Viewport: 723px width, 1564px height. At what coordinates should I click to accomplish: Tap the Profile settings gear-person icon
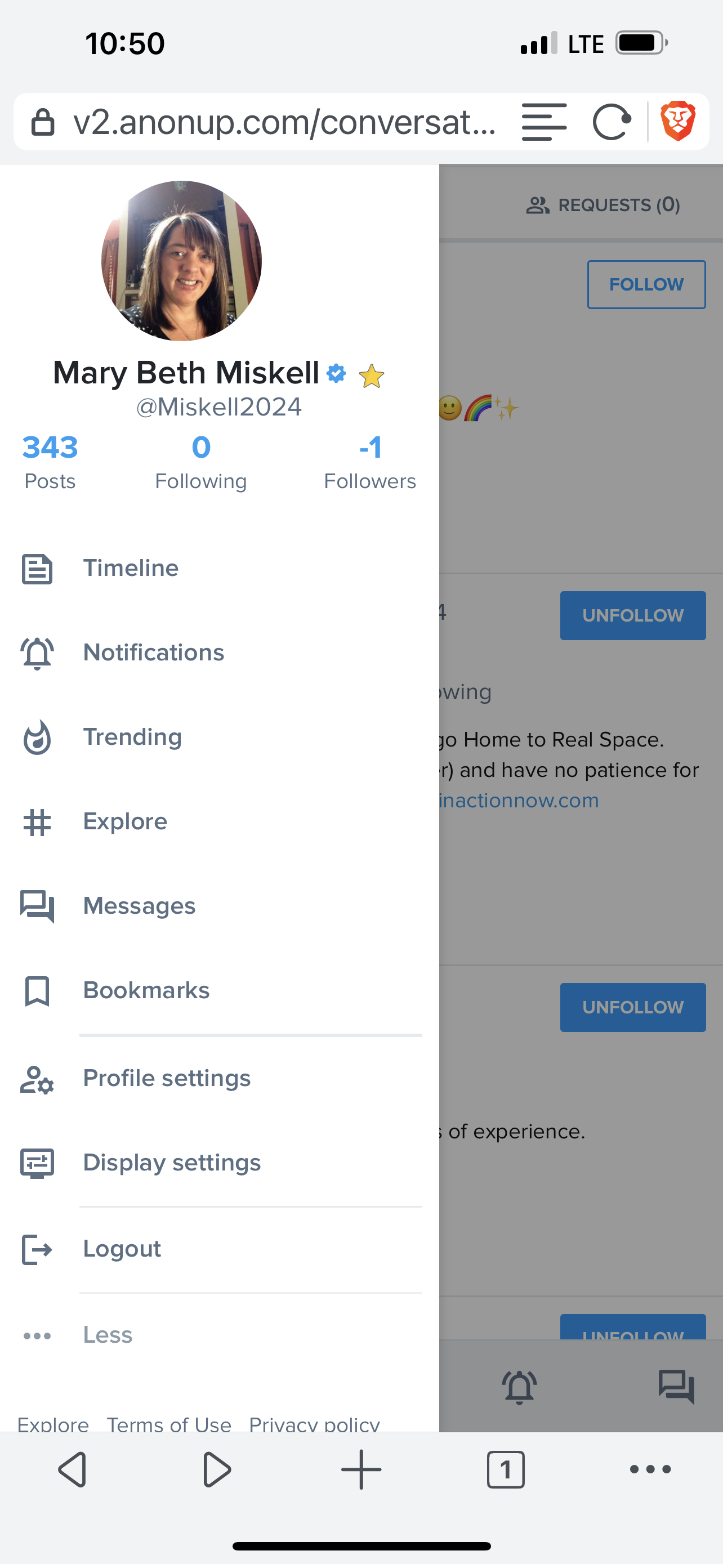pos(37,1079)
